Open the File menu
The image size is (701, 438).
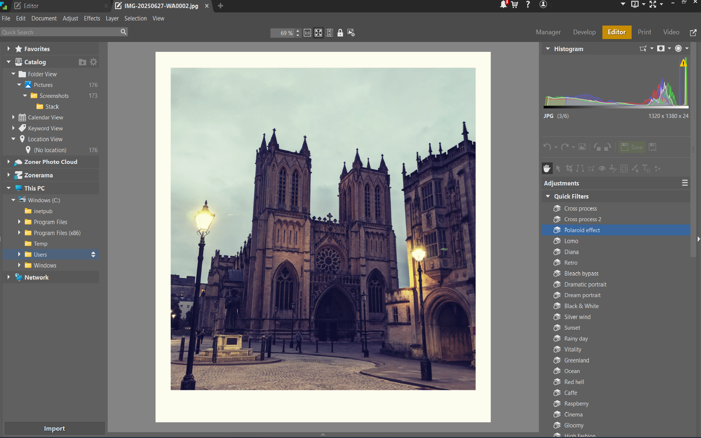tap(6, 18)
